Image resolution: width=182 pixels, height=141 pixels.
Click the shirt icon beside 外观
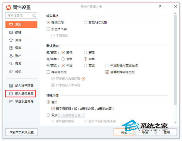[11, 40]
